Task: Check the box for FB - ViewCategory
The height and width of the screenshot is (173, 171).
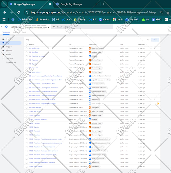Action: coord(27,108)
